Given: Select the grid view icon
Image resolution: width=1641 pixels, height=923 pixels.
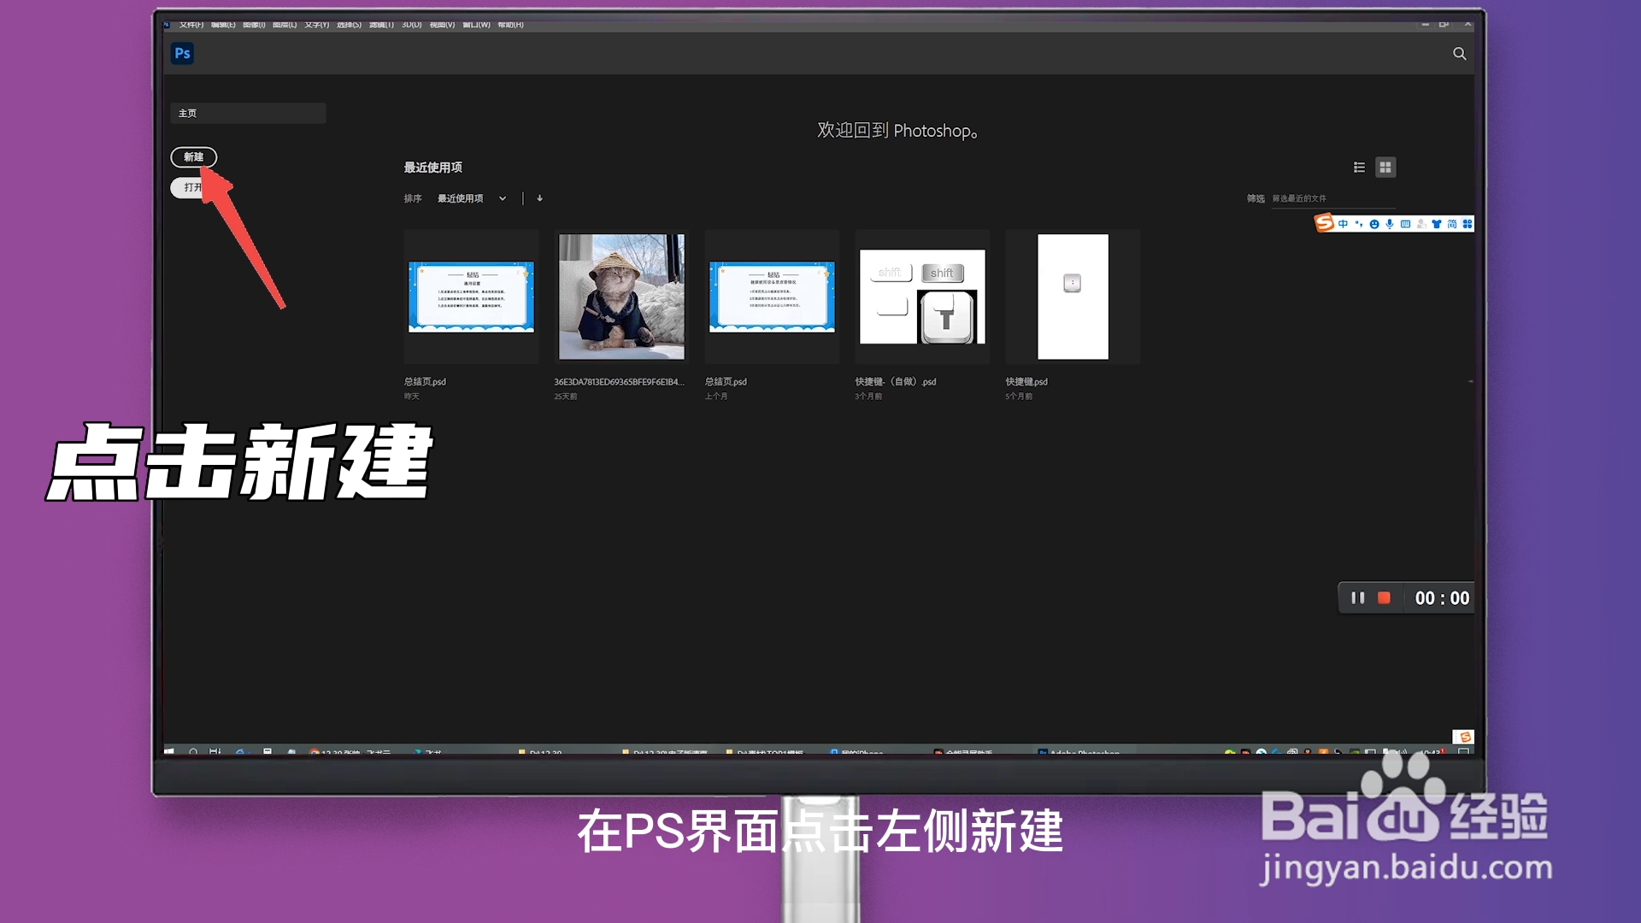Looking at the screenshot, I should (1385, 168).
